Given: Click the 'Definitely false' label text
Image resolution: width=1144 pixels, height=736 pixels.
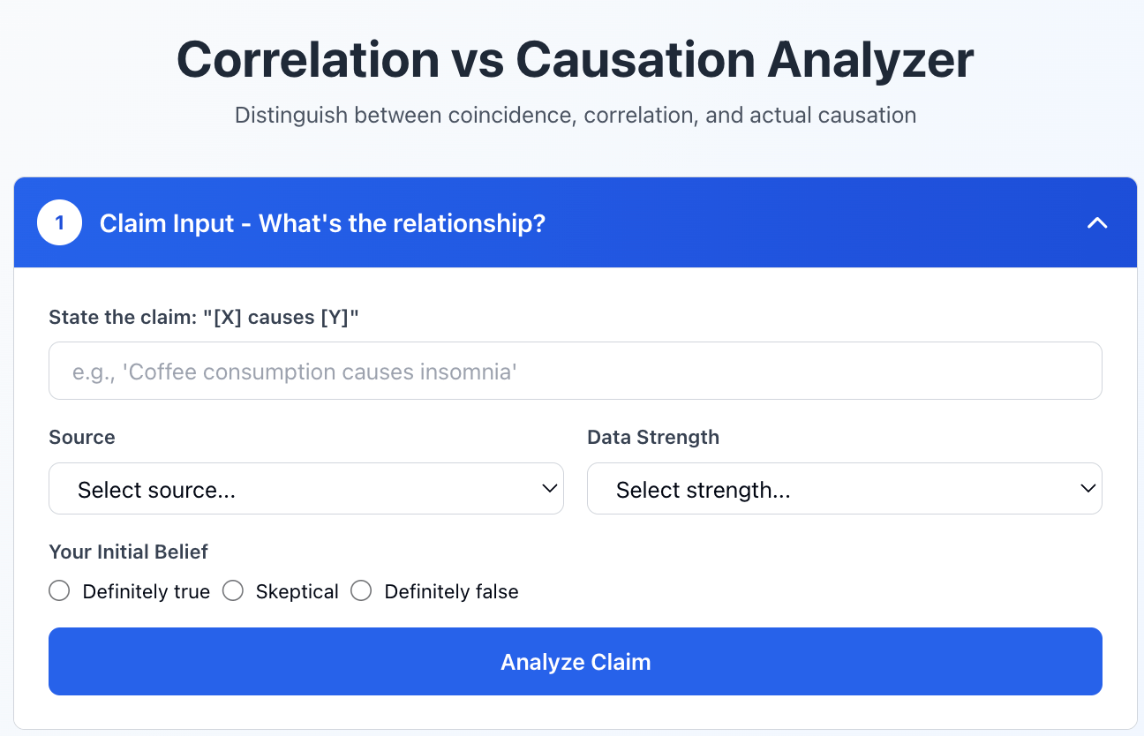Looking at the screenshot, I should click(451, 591).
